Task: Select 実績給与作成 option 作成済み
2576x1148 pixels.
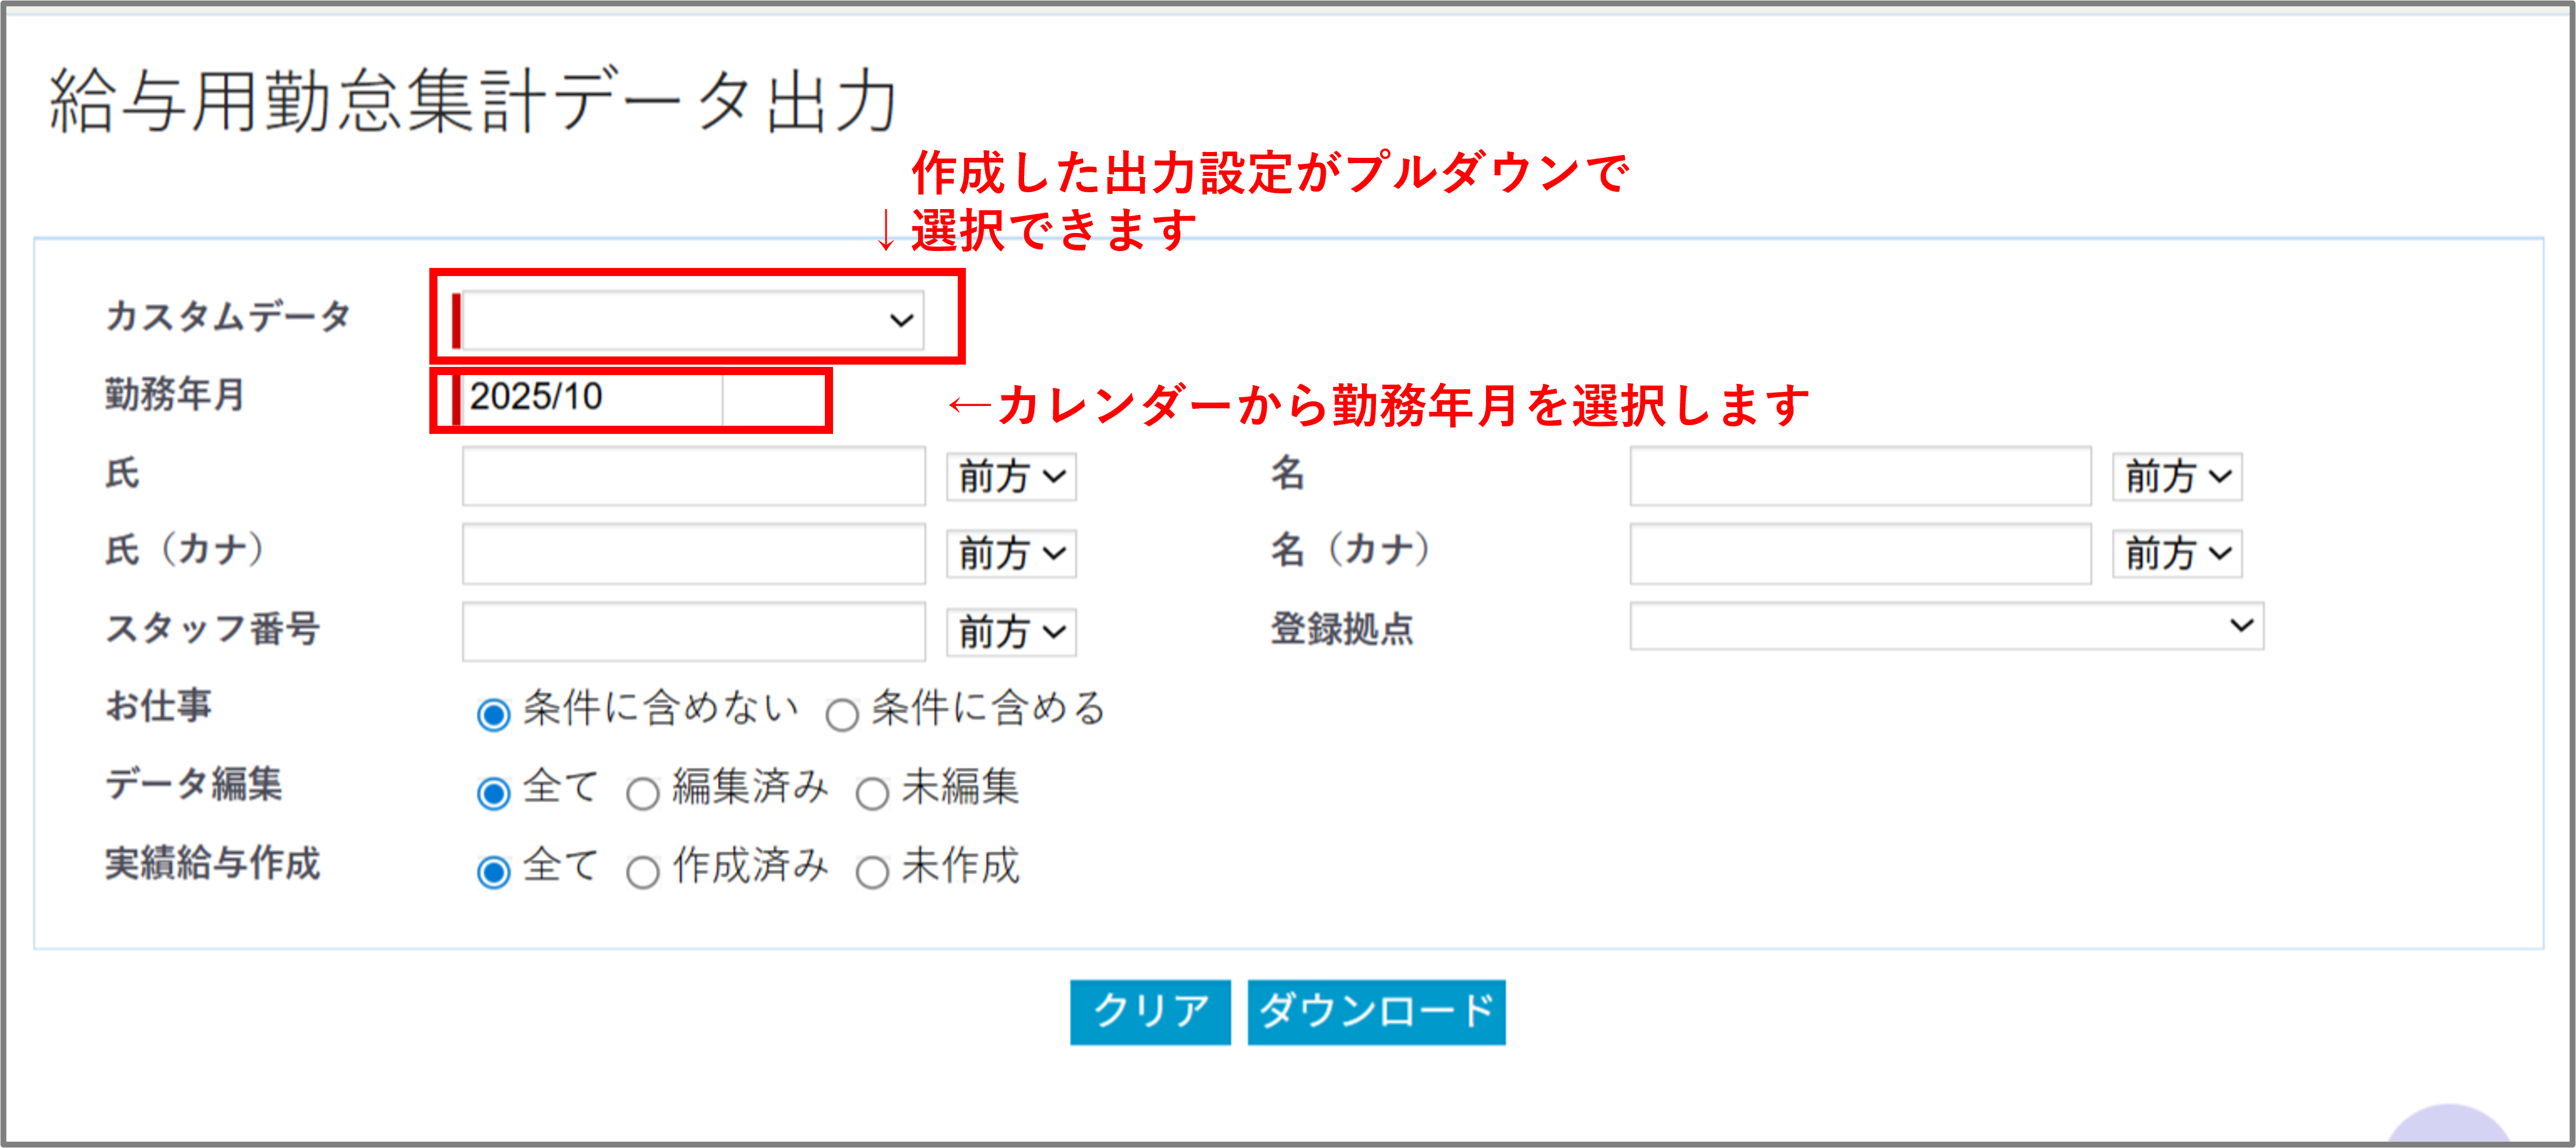Action: (642, 872)
